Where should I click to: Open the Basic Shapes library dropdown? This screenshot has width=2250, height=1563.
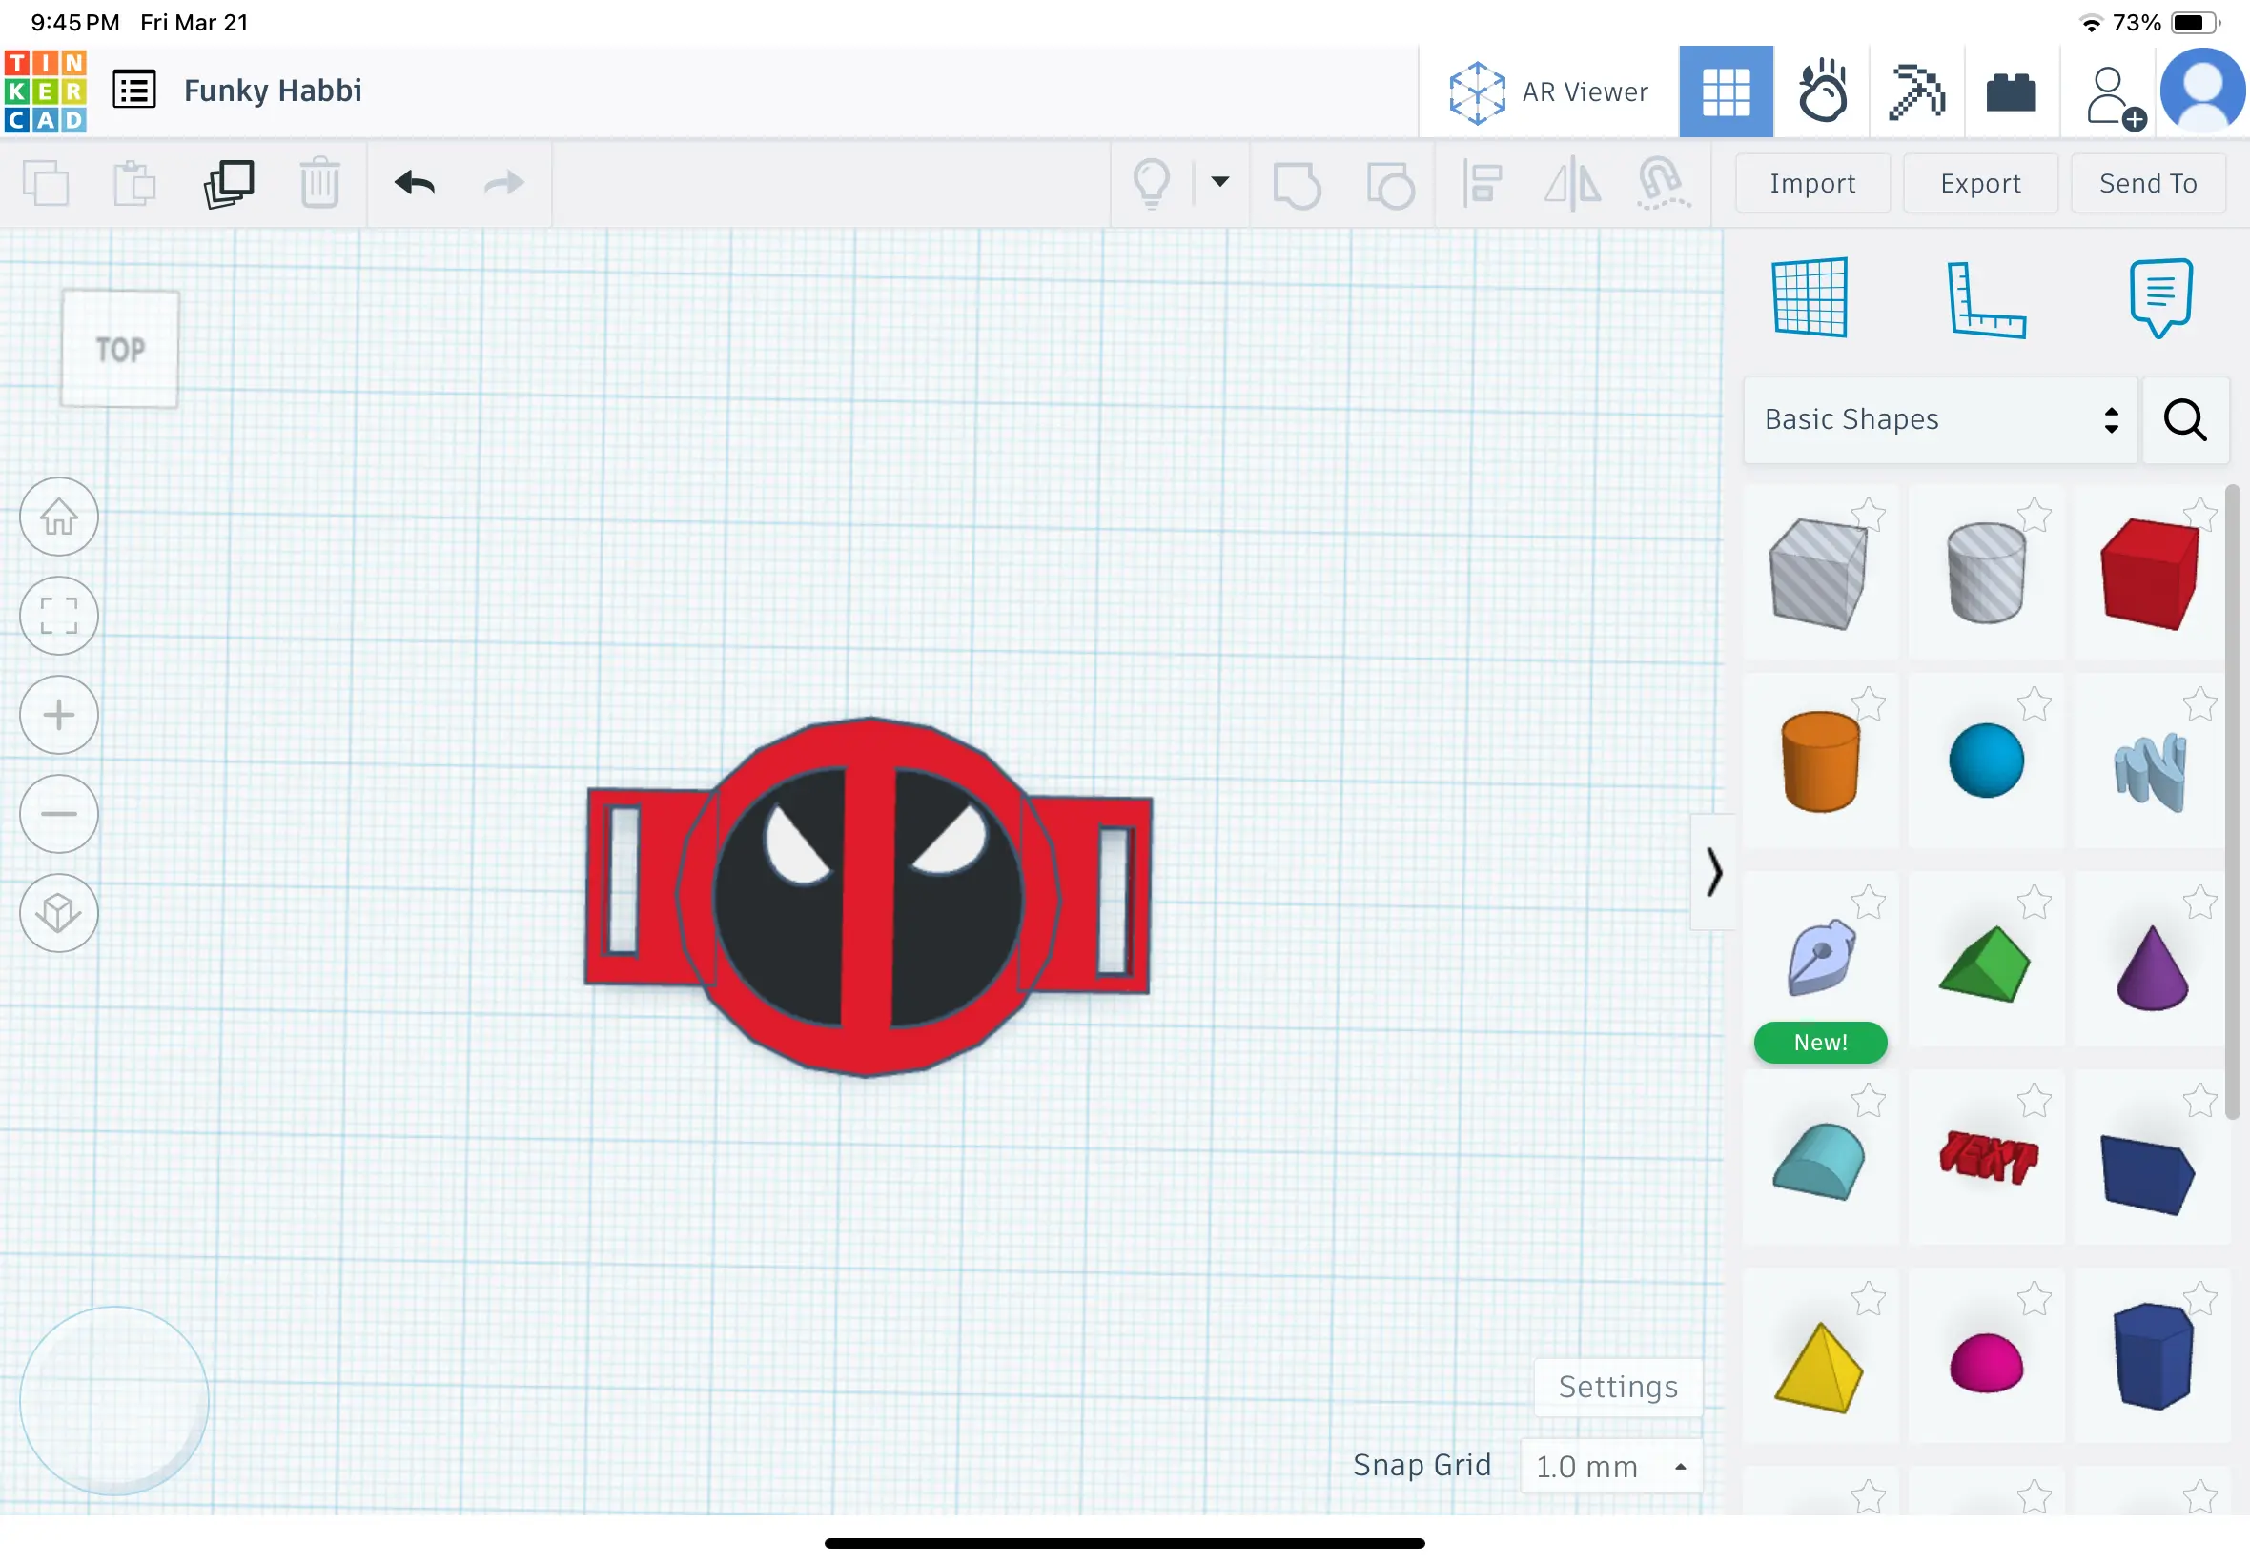(x=1939, y=420)
